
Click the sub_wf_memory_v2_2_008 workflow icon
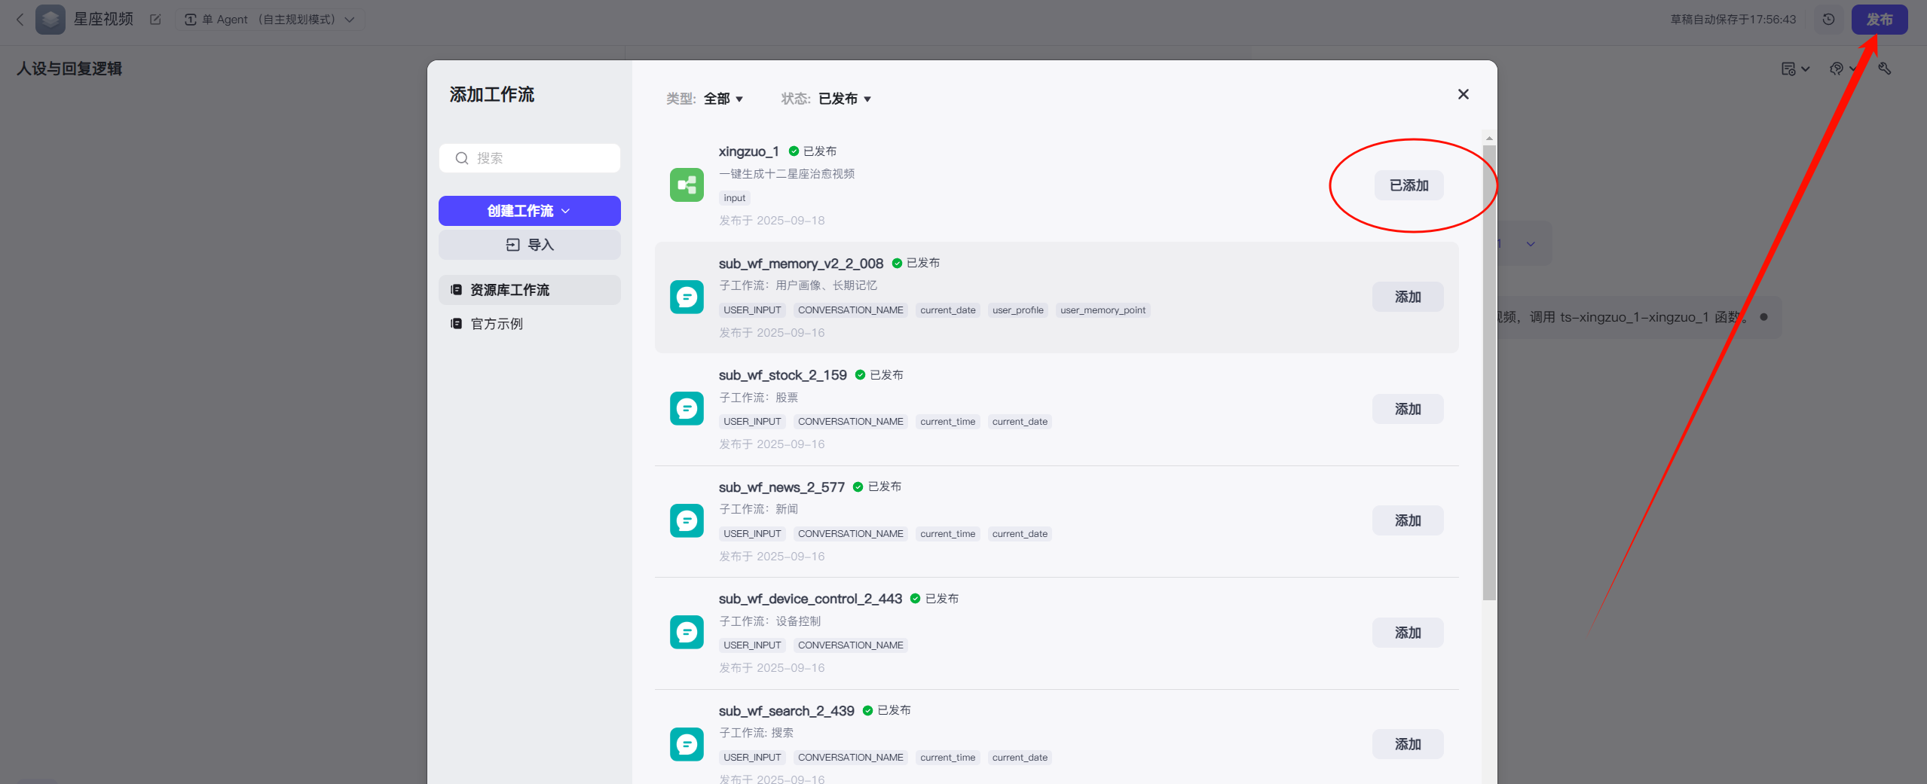687,297
